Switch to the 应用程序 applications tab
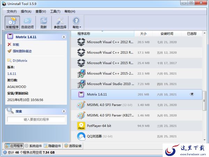The width and height of the screenshot is (209, 157). pos(14,146)
